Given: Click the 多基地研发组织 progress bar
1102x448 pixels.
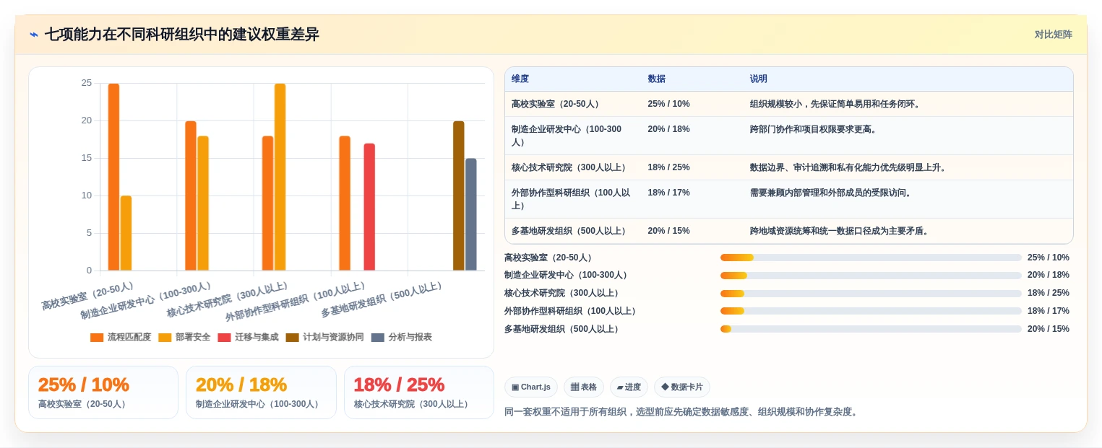Looking at the screenshot, I should [871, 329].
